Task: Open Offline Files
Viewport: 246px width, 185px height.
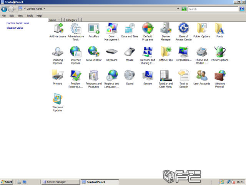Action: (x=166, y=54)
